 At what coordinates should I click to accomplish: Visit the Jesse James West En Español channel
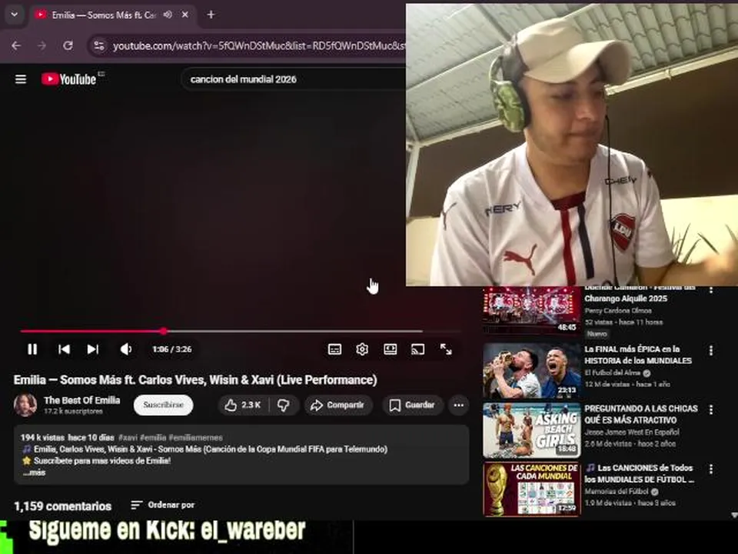[x=632, y=432]
